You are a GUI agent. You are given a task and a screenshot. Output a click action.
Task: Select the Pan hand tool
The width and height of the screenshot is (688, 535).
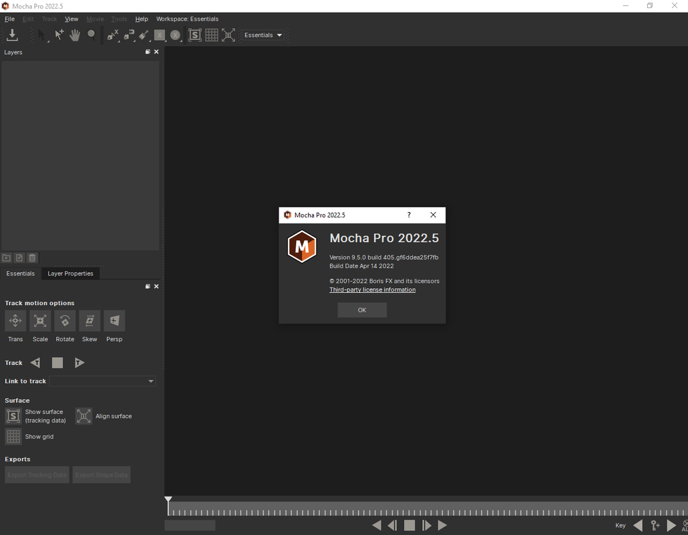pos(75,35)
